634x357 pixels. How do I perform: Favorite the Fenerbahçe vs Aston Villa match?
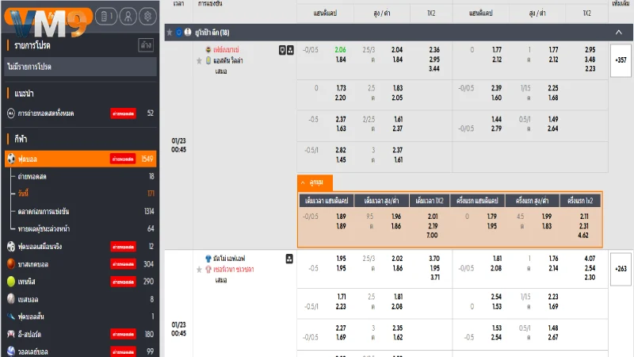pos(199,61)
